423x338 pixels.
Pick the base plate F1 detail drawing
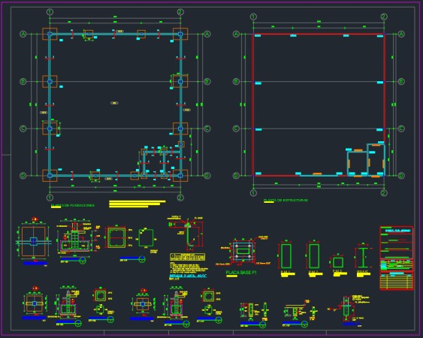coord(243,251)
